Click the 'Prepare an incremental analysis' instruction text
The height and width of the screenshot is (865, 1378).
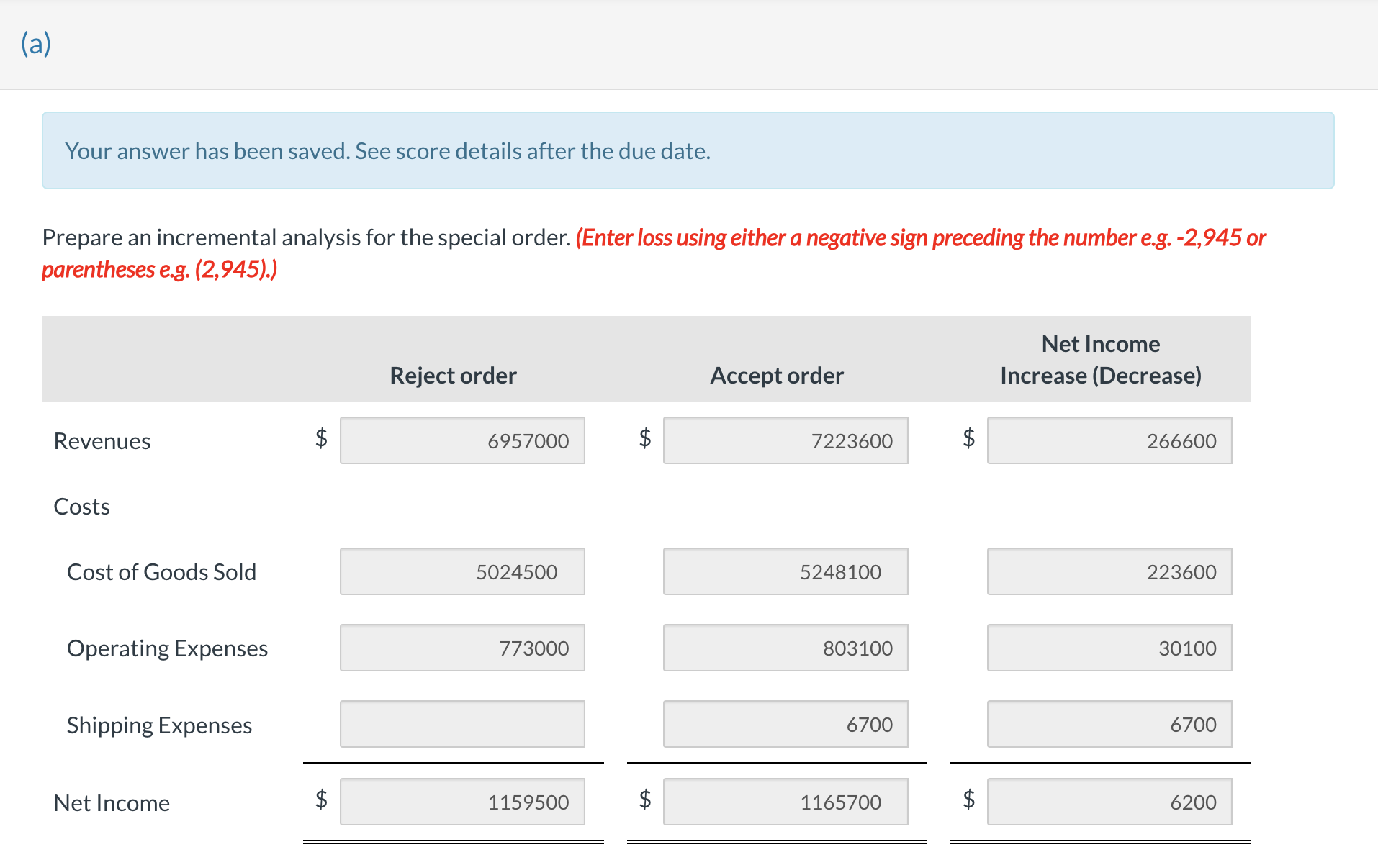[307, 237]
